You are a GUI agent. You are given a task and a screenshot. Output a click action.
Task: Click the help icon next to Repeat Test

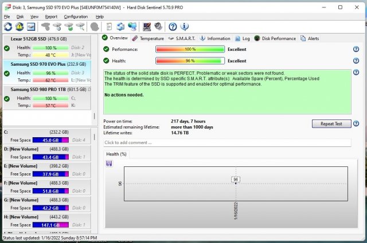356,124
